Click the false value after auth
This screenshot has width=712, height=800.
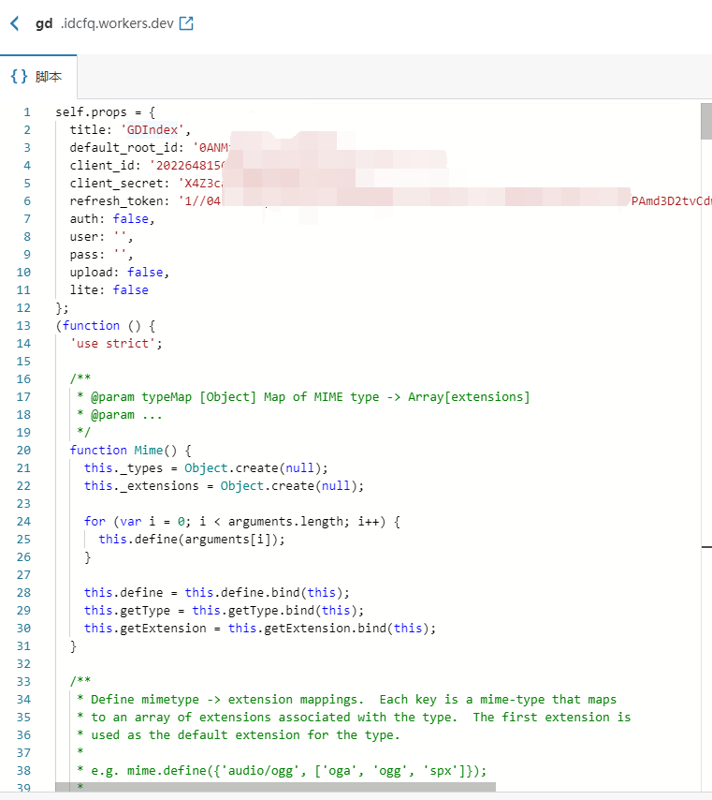tap(131, 218)
